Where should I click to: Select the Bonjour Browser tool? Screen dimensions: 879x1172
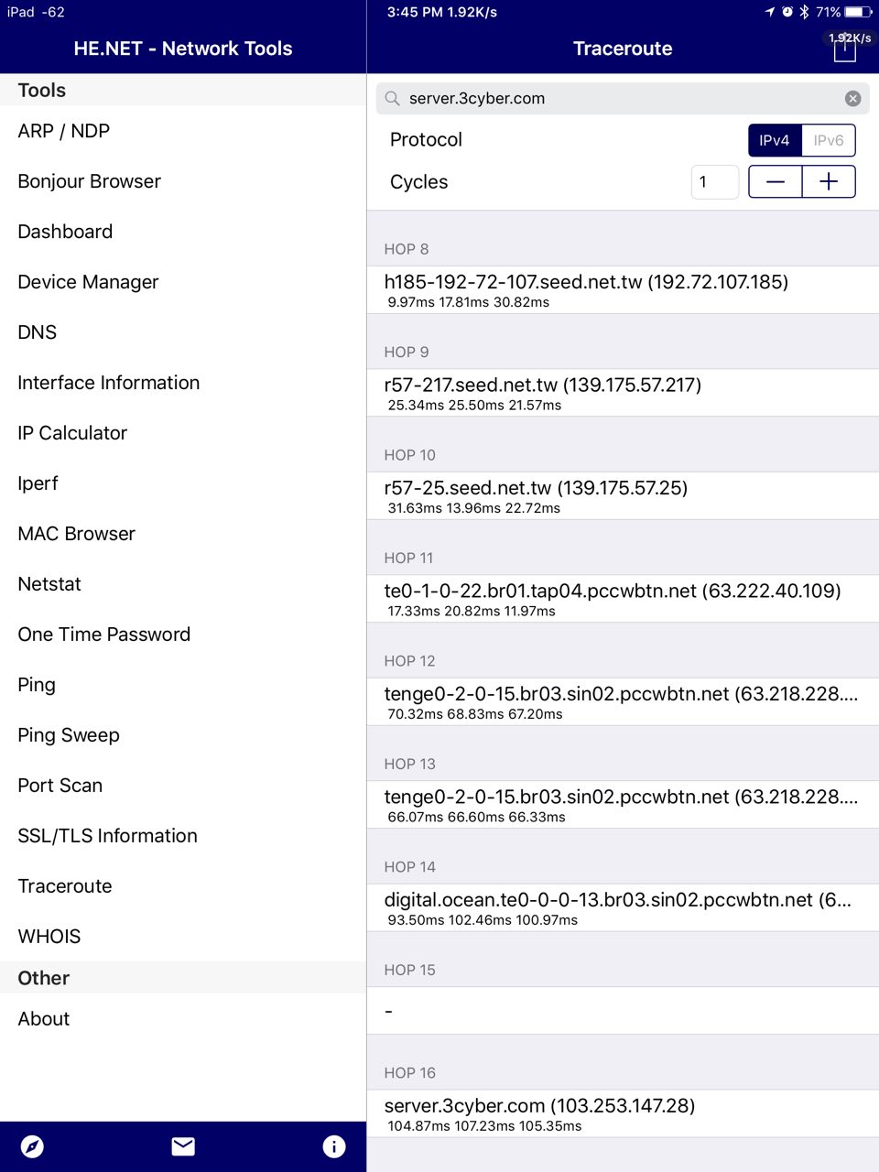[x=89, y=181]
